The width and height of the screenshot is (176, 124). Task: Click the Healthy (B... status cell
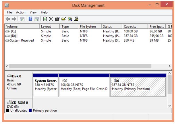pos(112,31)
